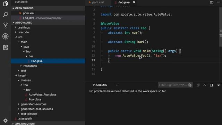Expand the .settings folder

pos(48,27)
